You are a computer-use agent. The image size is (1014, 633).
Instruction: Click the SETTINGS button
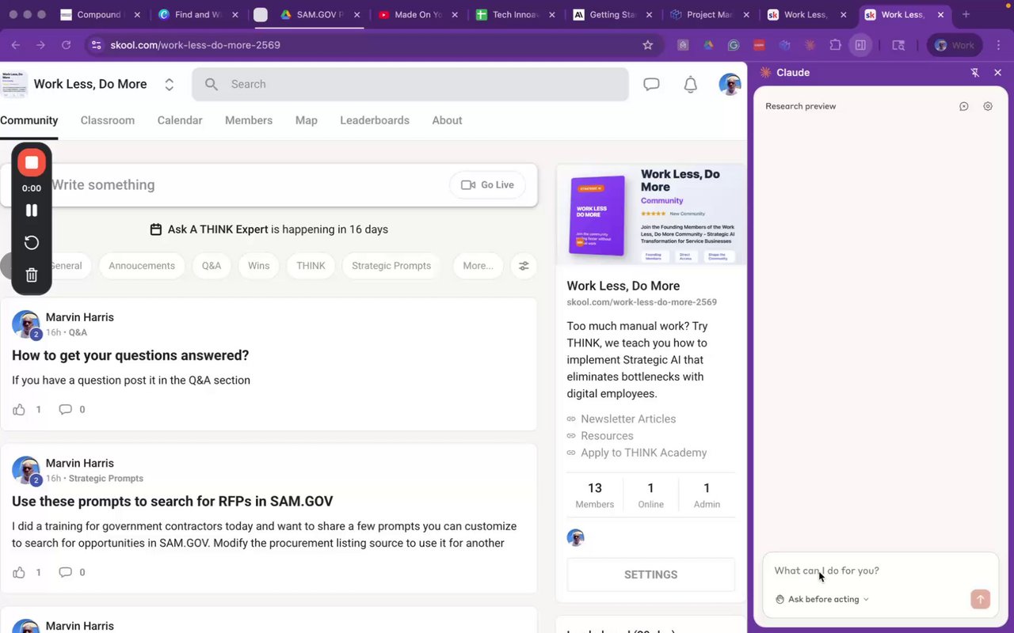tap(650, 574)
